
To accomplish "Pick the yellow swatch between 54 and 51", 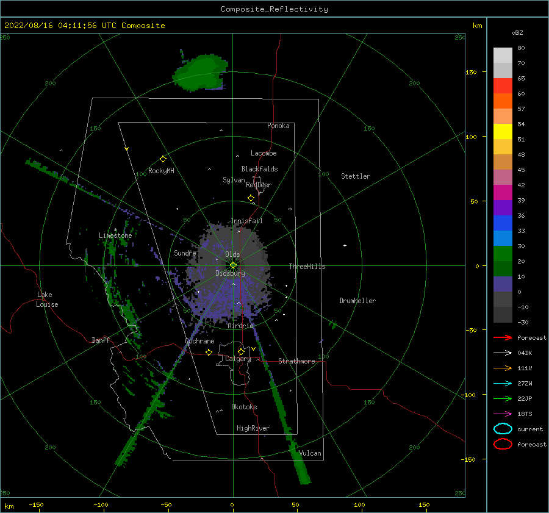I will point(503,131).
